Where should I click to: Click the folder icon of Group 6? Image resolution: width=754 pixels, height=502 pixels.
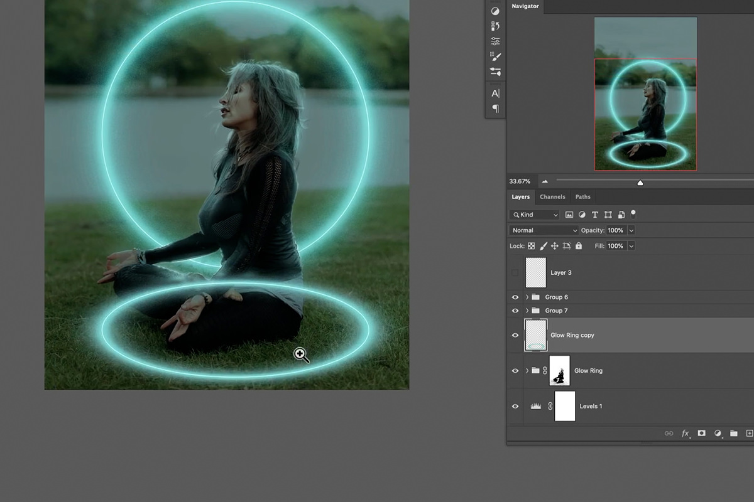point(535,297)
